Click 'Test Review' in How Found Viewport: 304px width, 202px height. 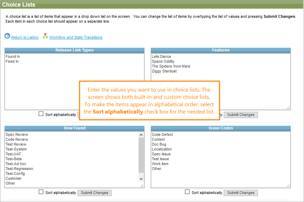(x=16, y=144)
